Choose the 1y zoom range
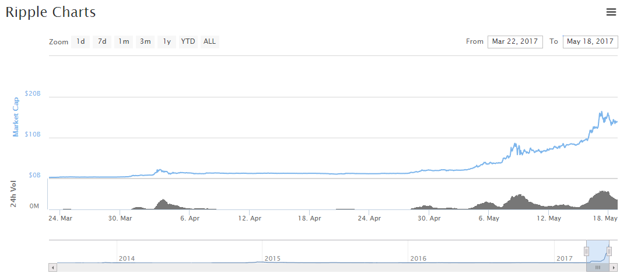627x280 pixels. click(167, 41)
